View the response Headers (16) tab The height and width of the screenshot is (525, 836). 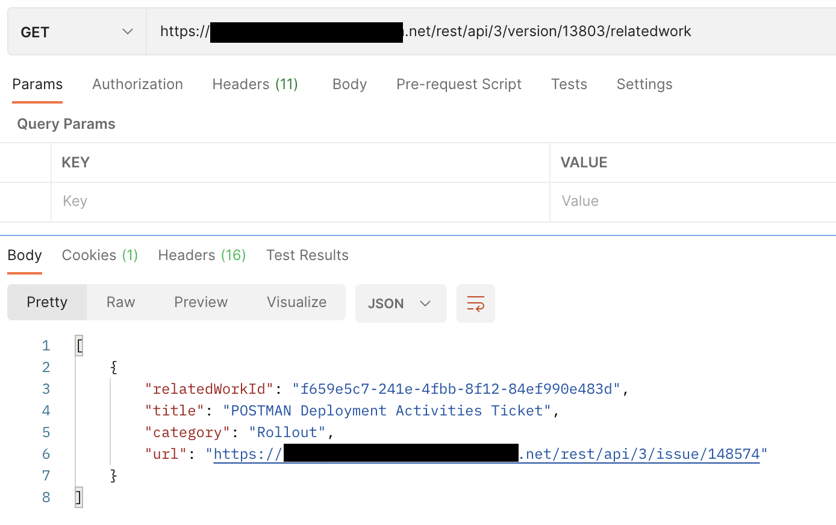tap(202, 255)
